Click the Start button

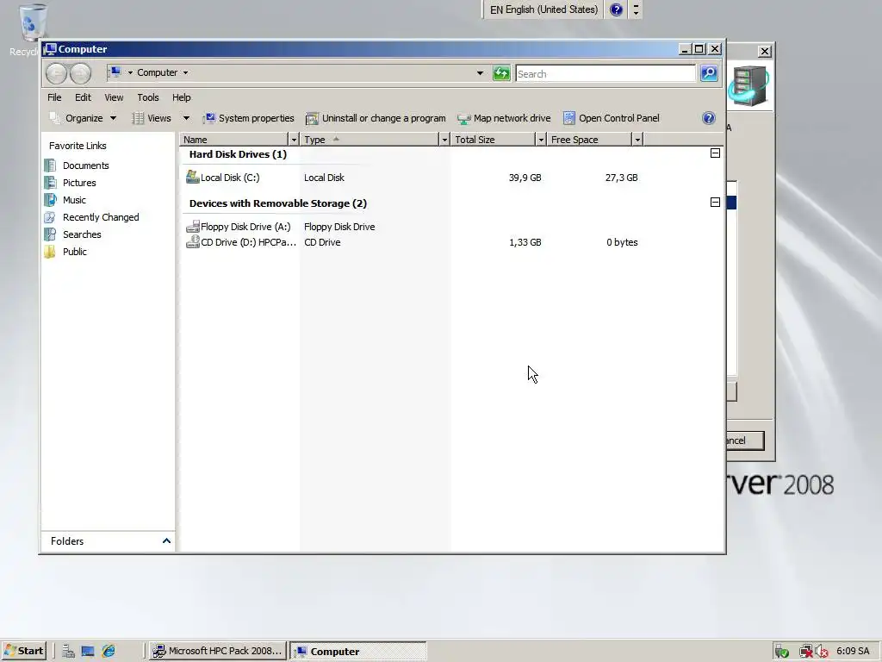[23, 652]
